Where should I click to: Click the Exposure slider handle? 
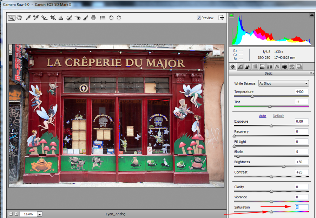(x=271, y=126)
